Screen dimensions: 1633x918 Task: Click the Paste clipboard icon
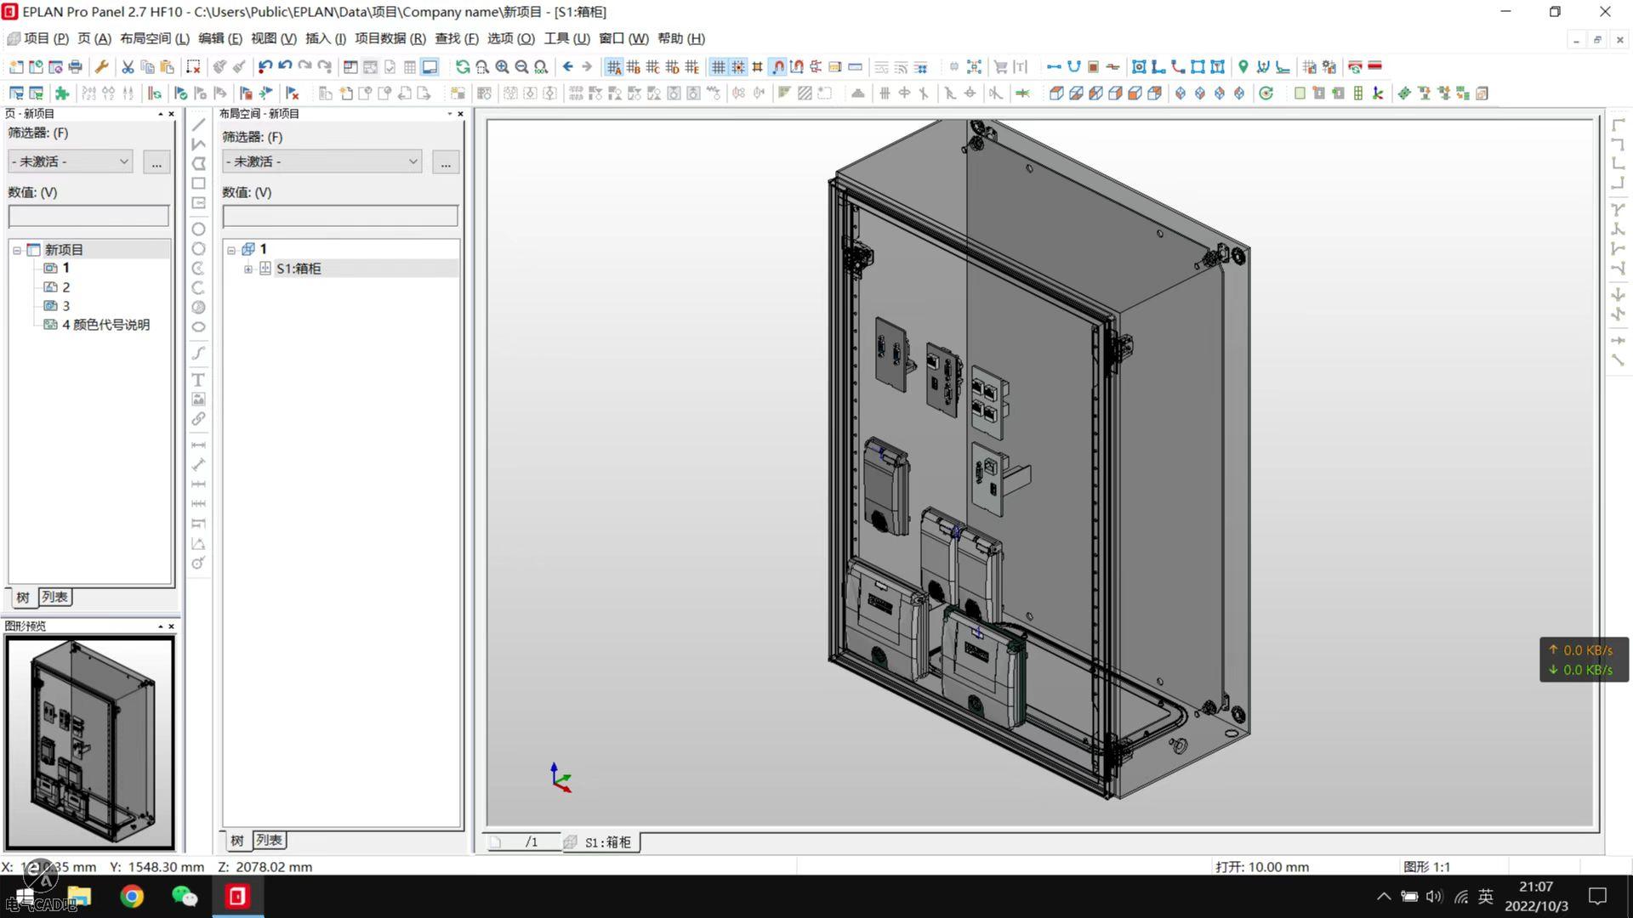coord(167,66)
